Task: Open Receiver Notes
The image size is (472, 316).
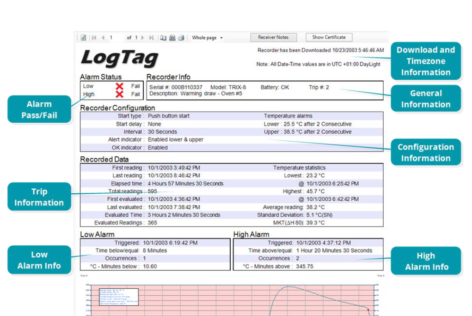Action: [x=273, y=37]
